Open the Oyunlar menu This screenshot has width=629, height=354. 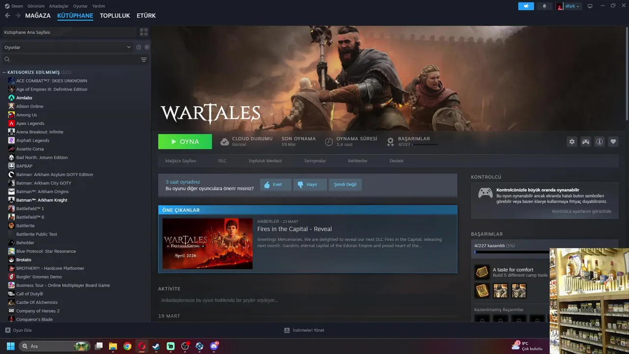click(x=80, y=6)
